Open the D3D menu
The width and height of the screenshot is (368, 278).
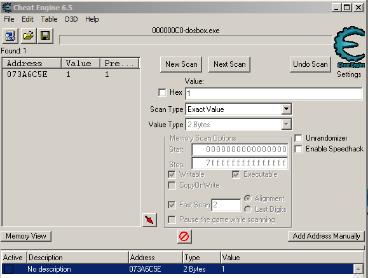(x=71, y=19)
